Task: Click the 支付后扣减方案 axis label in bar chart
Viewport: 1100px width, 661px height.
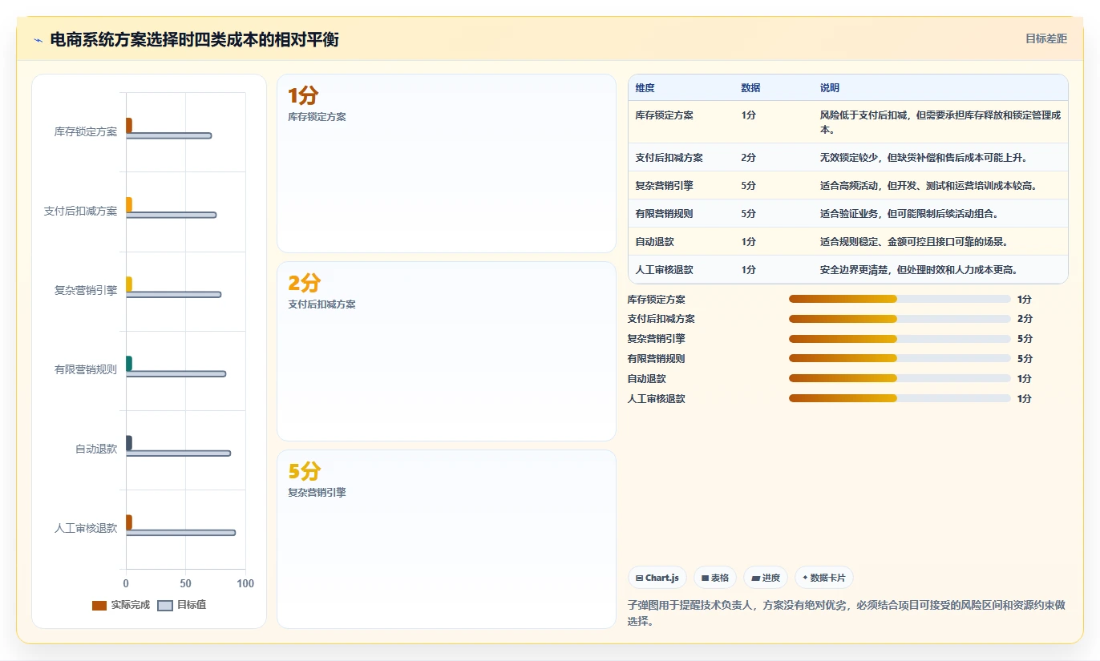Action: click(x=80, y=211)
